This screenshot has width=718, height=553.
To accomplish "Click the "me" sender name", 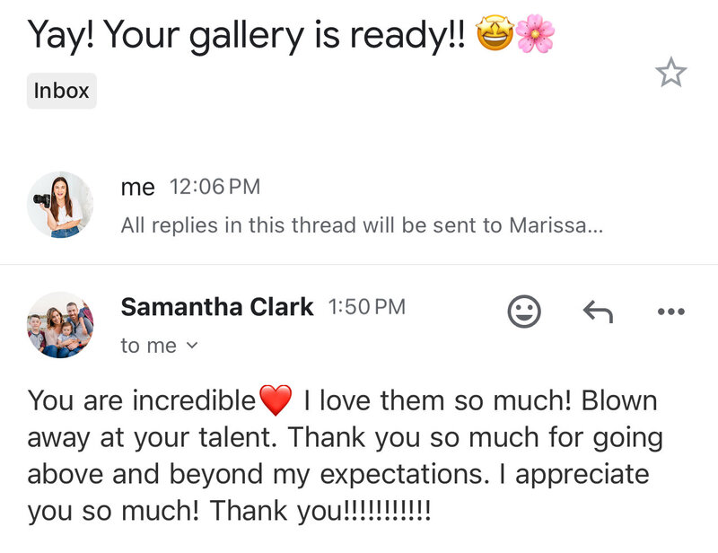I will tap(137, 187).
